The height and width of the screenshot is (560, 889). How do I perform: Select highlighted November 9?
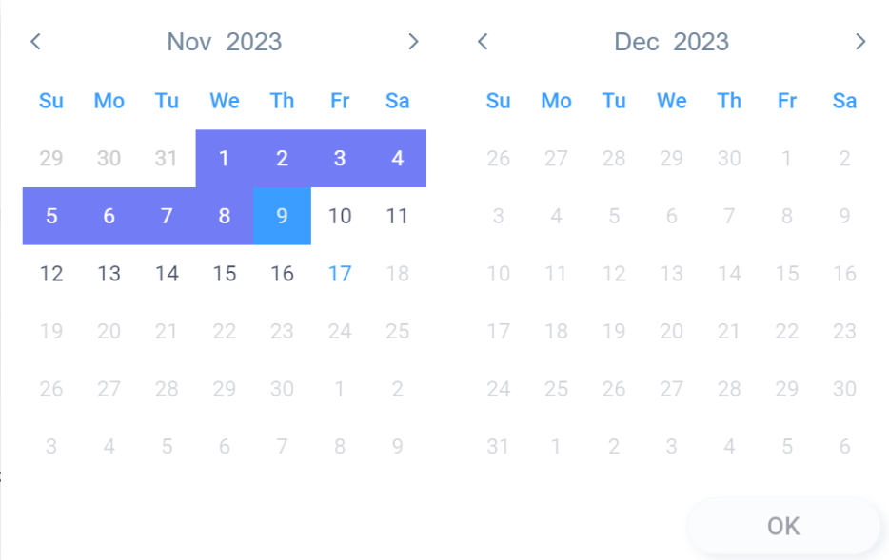(x=283, y=217)
